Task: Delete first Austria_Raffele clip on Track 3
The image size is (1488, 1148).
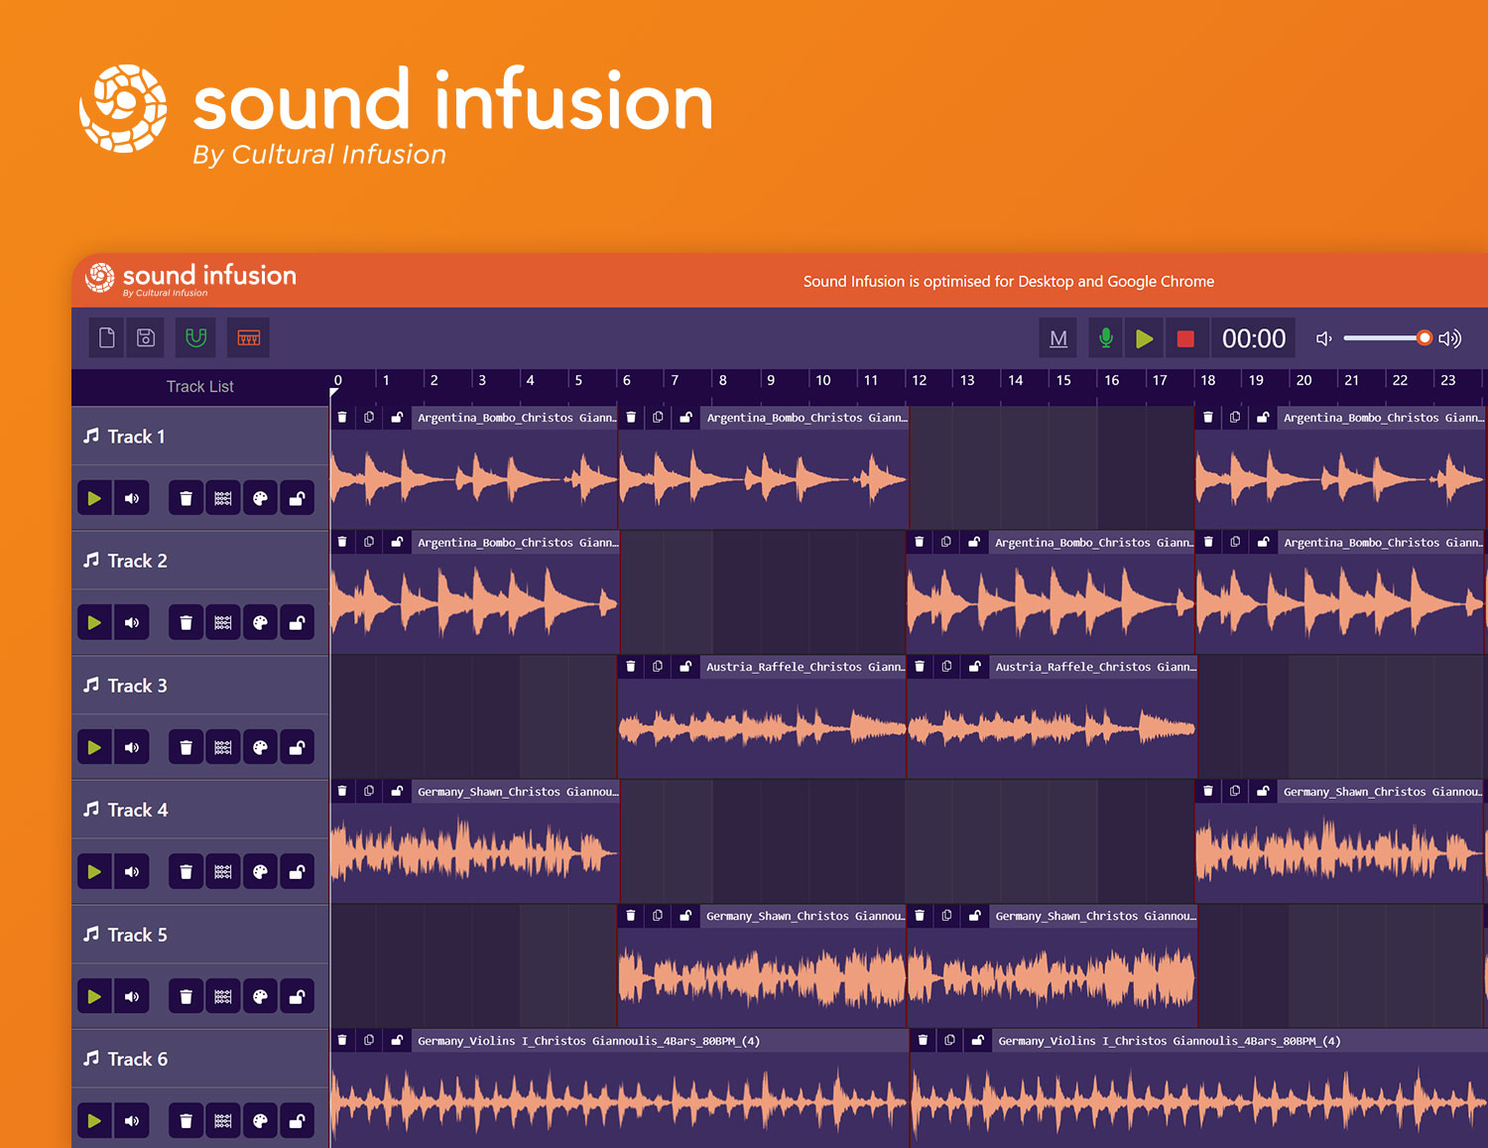Action: [631, 667]
